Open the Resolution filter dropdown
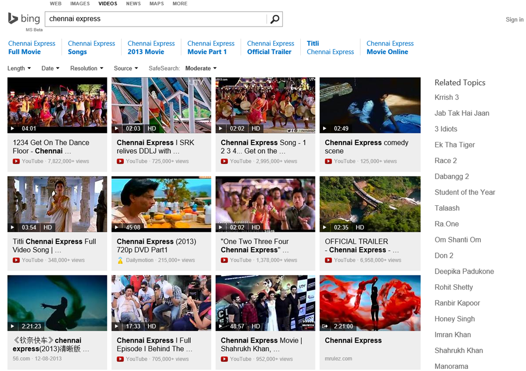The image size is (526, 371). pyautogui.click(x=87, y=68)
